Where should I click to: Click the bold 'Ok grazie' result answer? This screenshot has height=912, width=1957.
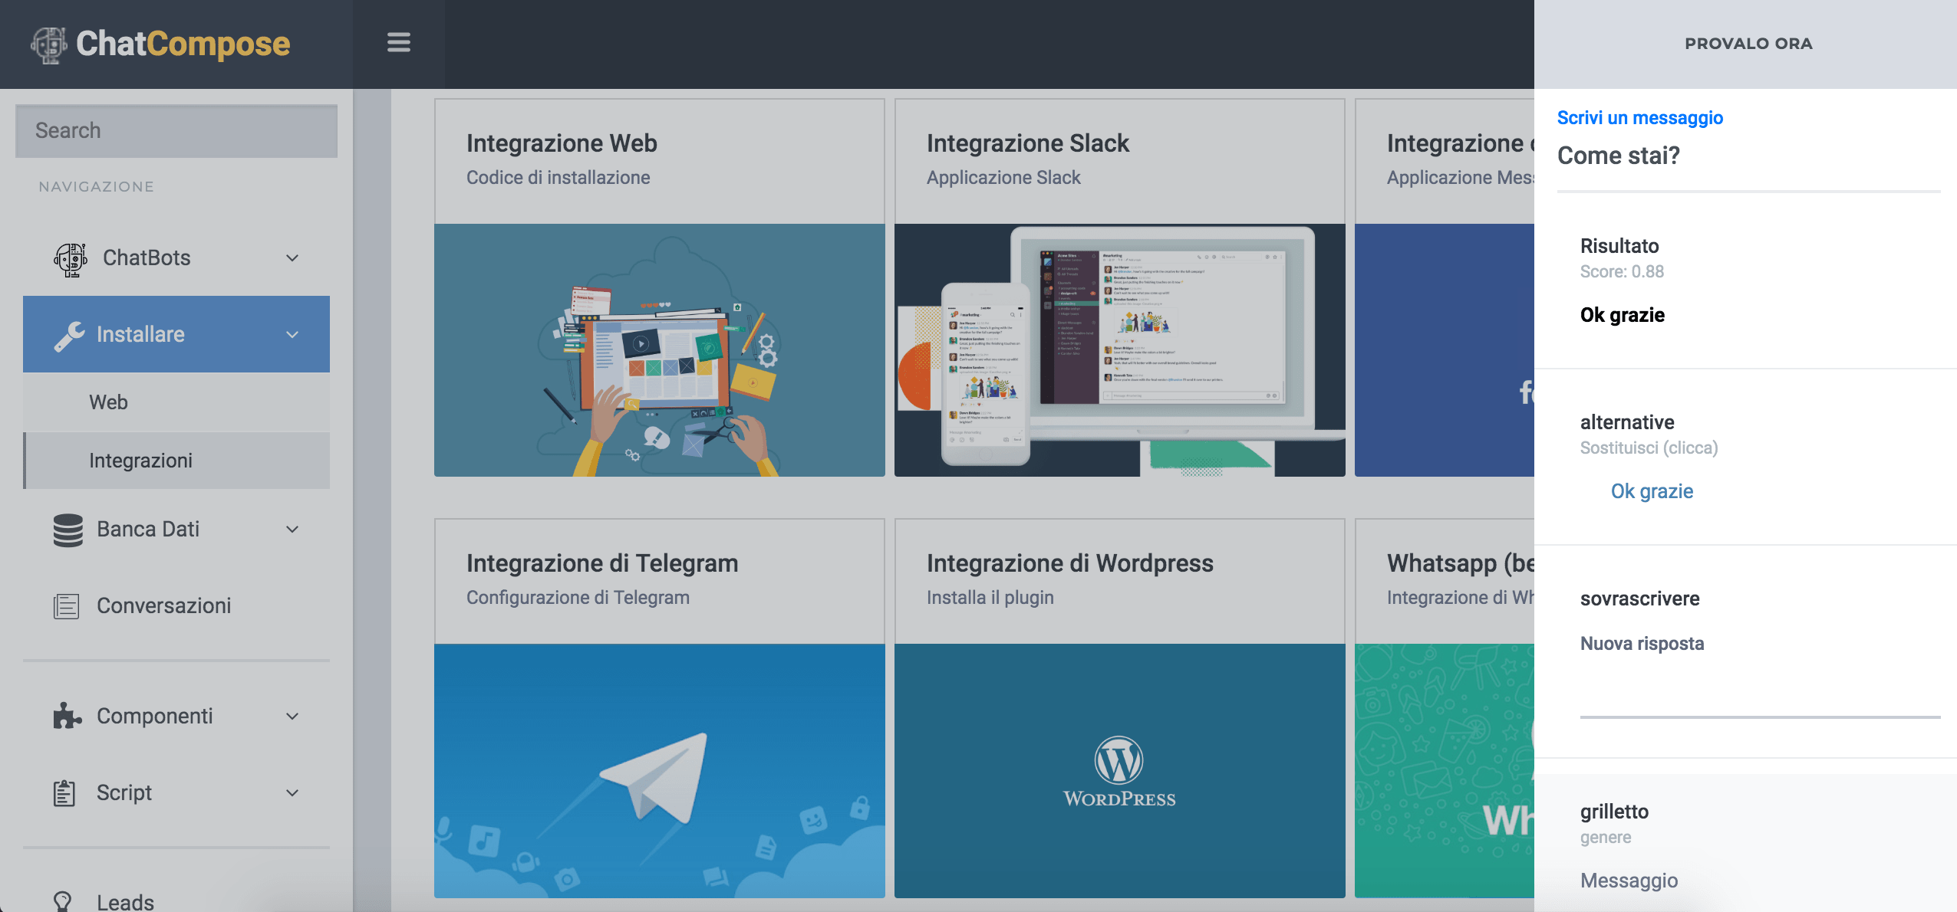click(x=1622, y=316)
